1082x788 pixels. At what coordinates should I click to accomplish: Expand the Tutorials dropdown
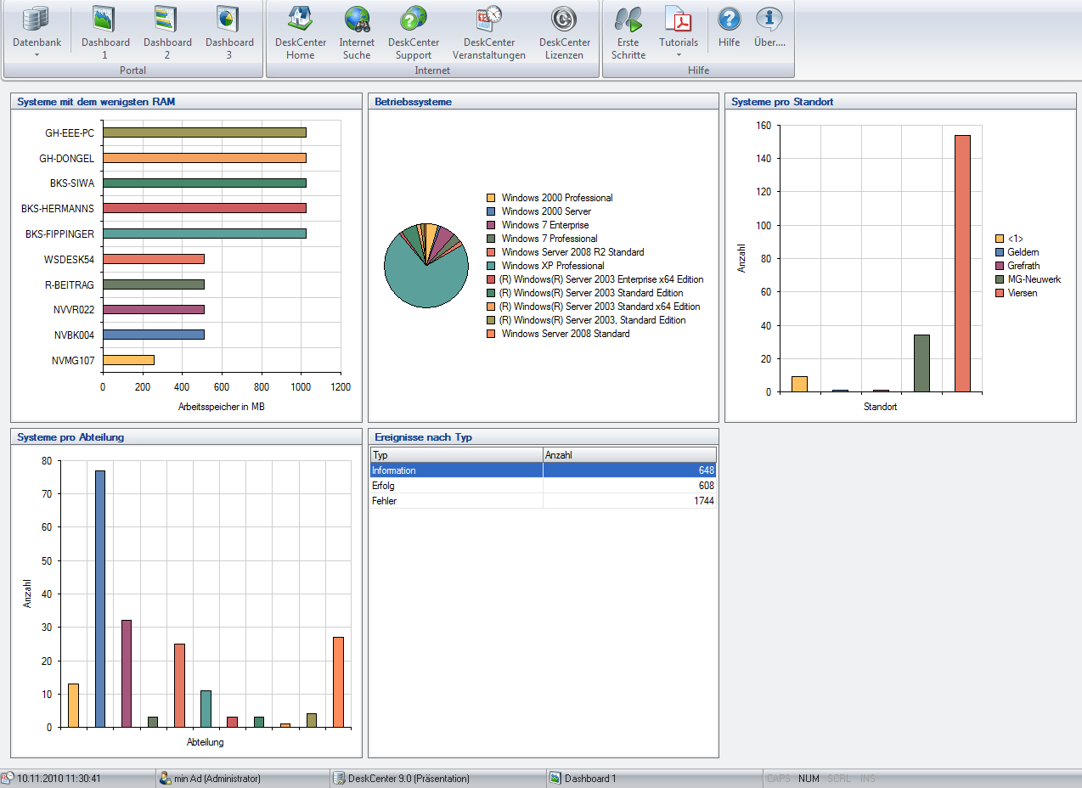[679, 55]
